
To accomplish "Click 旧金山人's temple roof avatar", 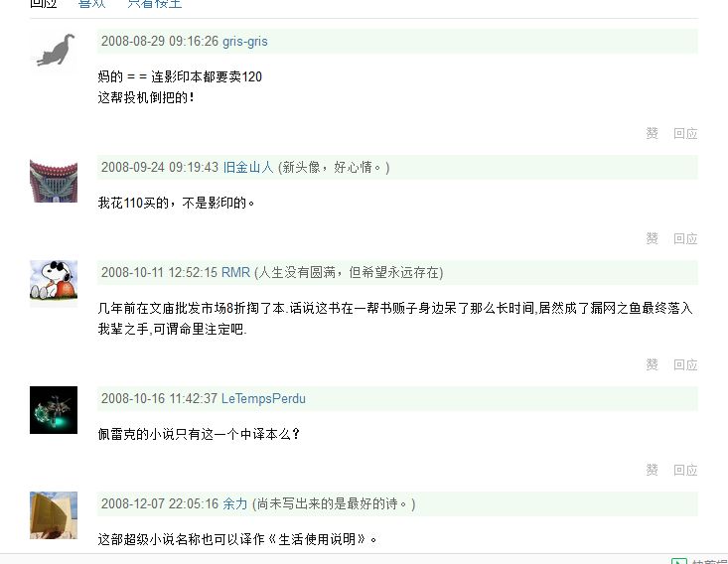I will [54, 181].
